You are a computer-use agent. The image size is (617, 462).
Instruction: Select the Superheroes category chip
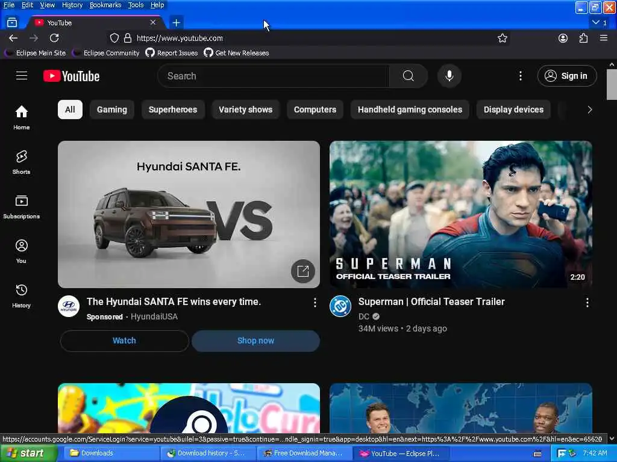coord(173,109)
